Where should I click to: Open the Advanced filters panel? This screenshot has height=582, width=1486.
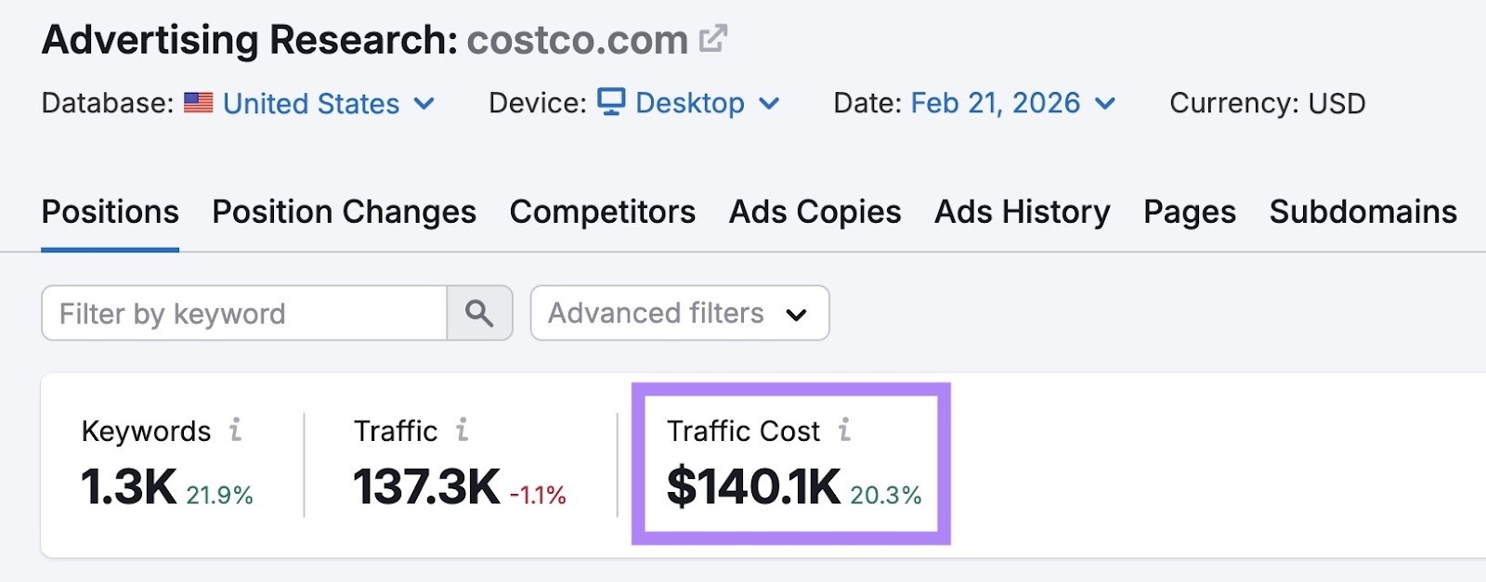tap(678, 313)
